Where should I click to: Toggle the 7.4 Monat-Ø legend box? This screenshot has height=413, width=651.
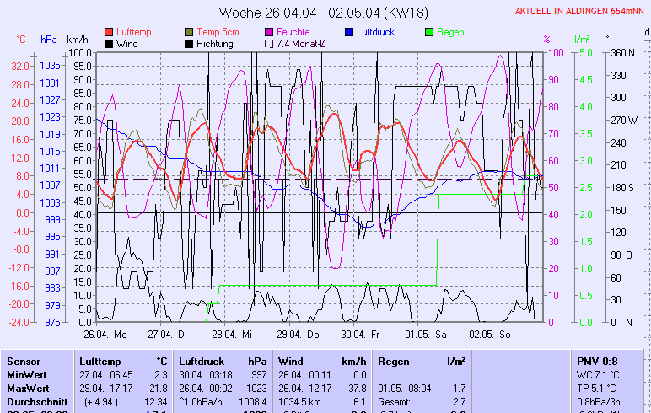coord(270,44)
